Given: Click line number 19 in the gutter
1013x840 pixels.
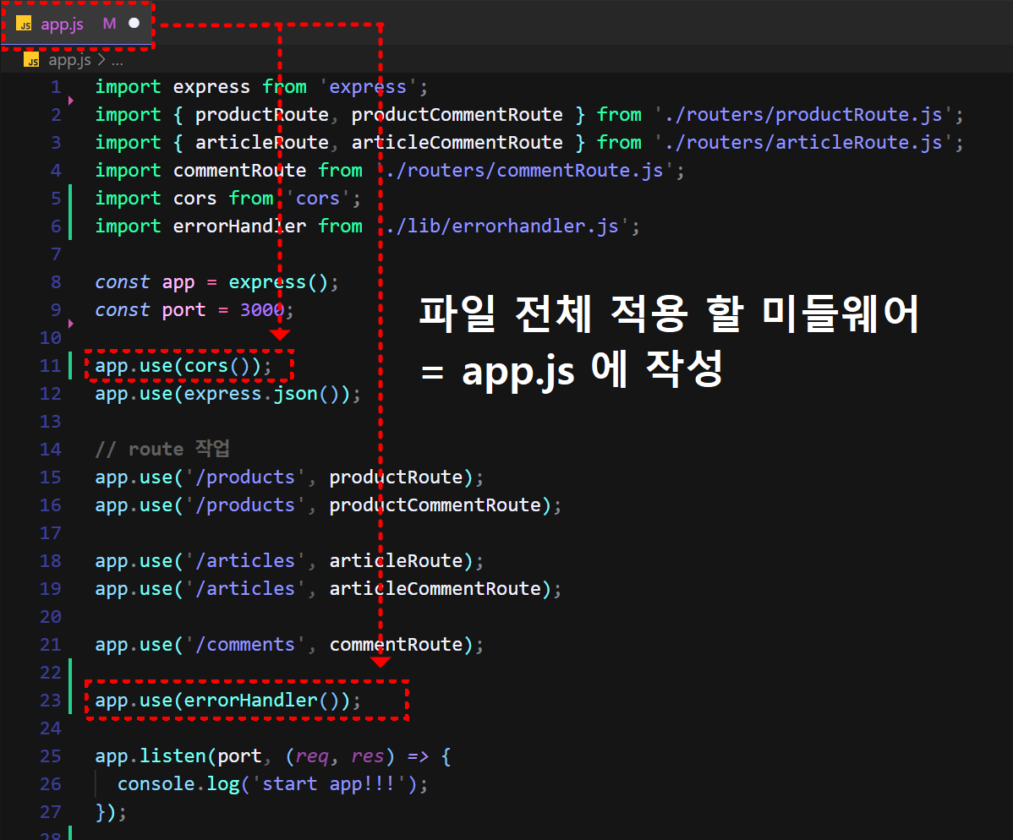Looking at the screenshot, I should click(51, 589).
